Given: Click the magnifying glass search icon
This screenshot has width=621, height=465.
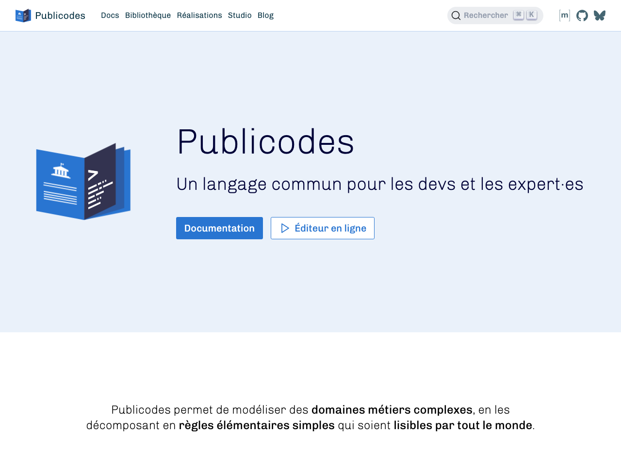Looking at the screenshot, I should 455,15.
